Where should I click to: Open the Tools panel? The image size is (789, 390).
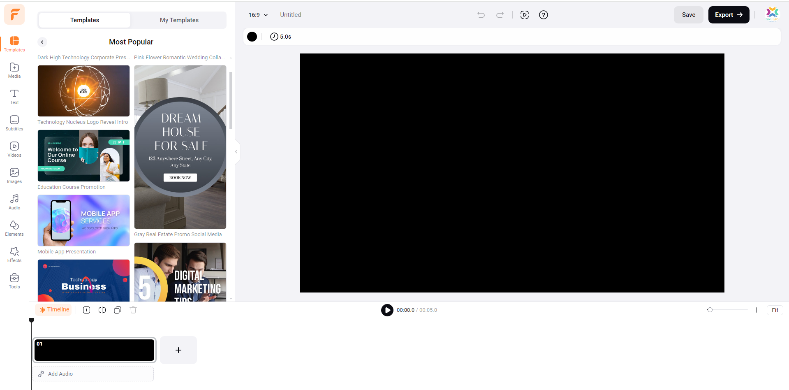14,281
